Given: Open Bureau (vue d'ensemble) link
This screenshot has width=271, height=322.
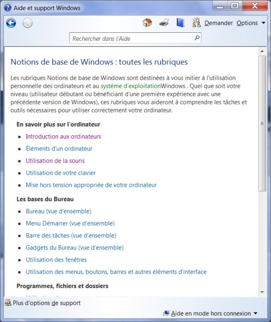Looking at the screenshot, I should click(x=58, y=211).
